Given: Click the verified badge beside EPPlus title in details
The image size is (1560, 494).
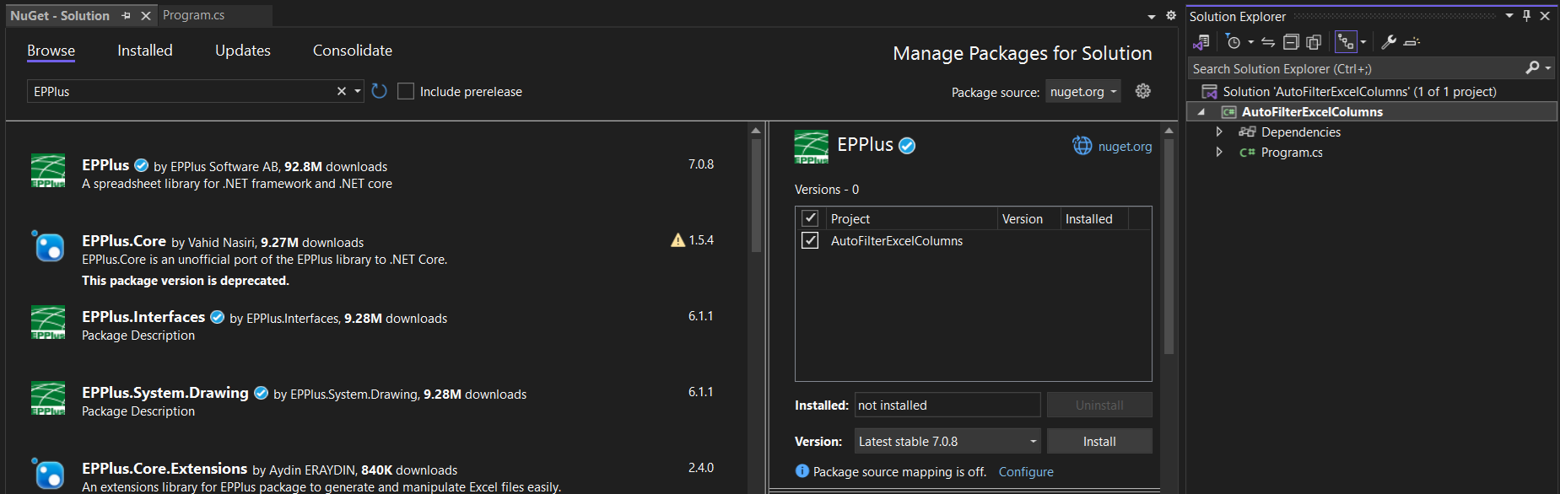Looking at the screenshot, I should click(907, 146).
